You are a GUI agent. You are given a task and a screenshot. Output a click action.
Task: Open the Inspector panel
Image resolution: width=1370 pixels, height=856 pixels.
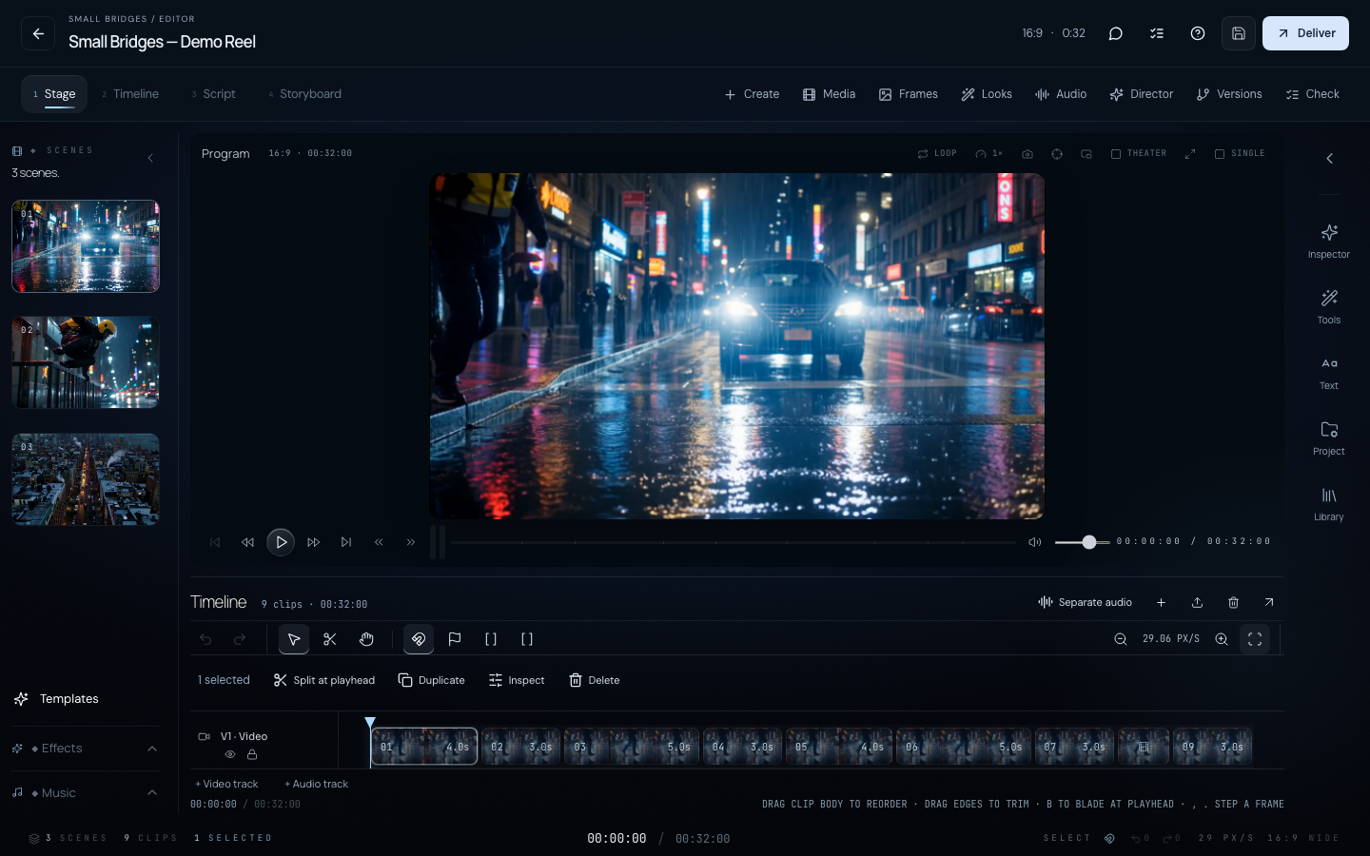(x=1329, y=242)
